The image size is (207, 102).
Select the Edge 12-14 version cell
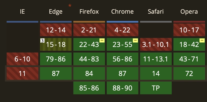56,30
